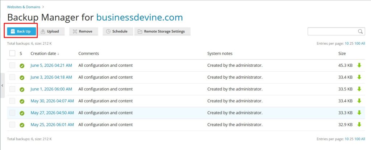Screen dimensions: 371x150
Task: Toggle the select-all backups checkbox
Action: tap(12, 53)
